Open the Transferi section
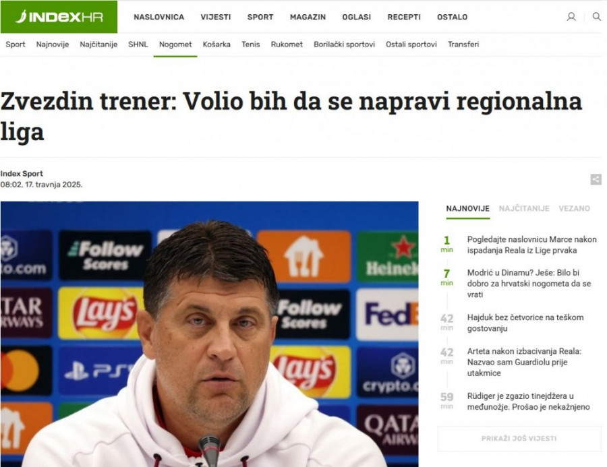Image resolution: width=607 pixels, height=467 pixels. pos(463,44)
